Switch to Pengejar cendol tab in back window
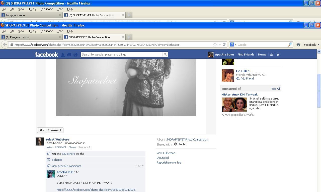Viewport: 321px width, 192px height. [31, 15]
